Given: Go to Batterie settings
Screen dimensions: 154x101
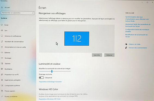Looking at the screenshot, I should coord(7,53).
